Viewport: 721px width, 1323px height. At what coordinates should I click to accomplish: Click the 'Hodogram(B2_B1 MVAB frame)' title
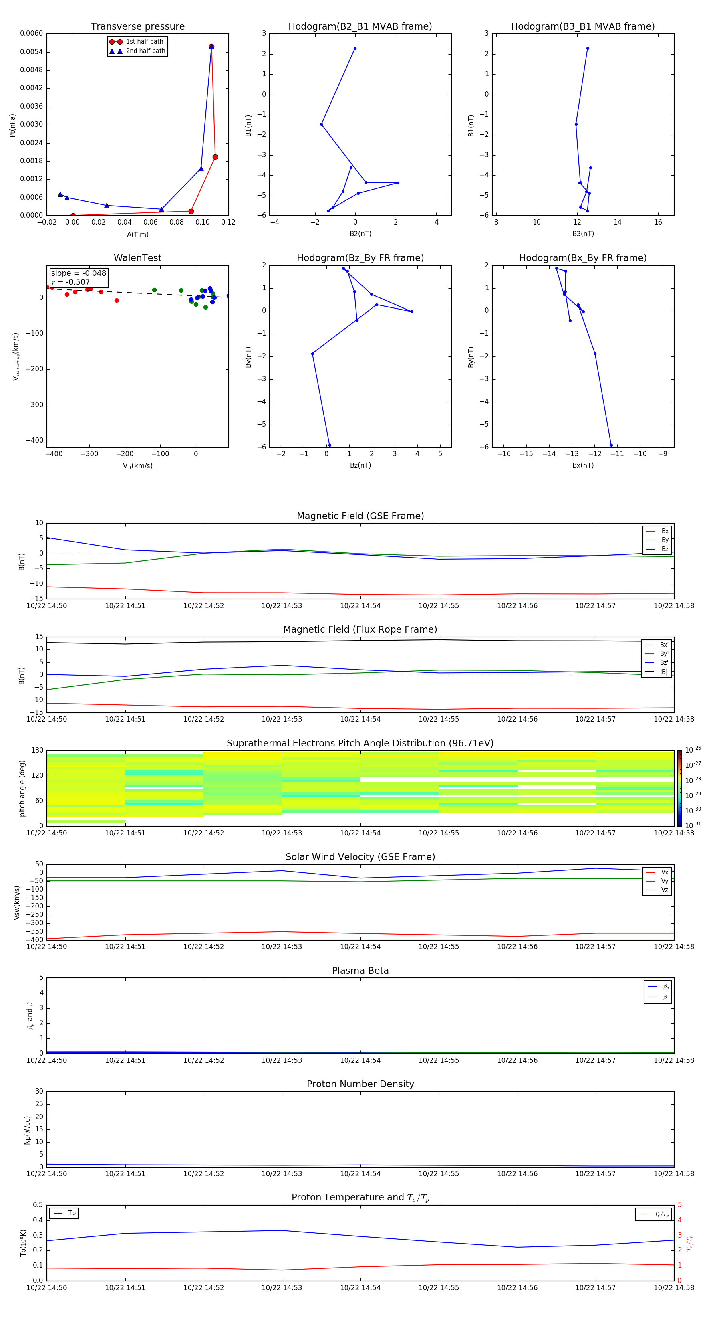(360, 26)
